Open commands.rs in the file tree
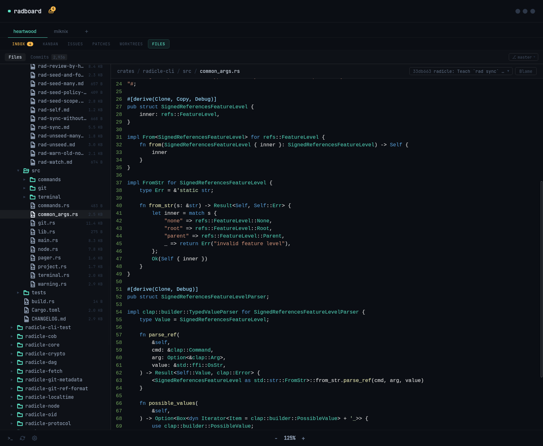543x446 pixels. coord(55,206)
